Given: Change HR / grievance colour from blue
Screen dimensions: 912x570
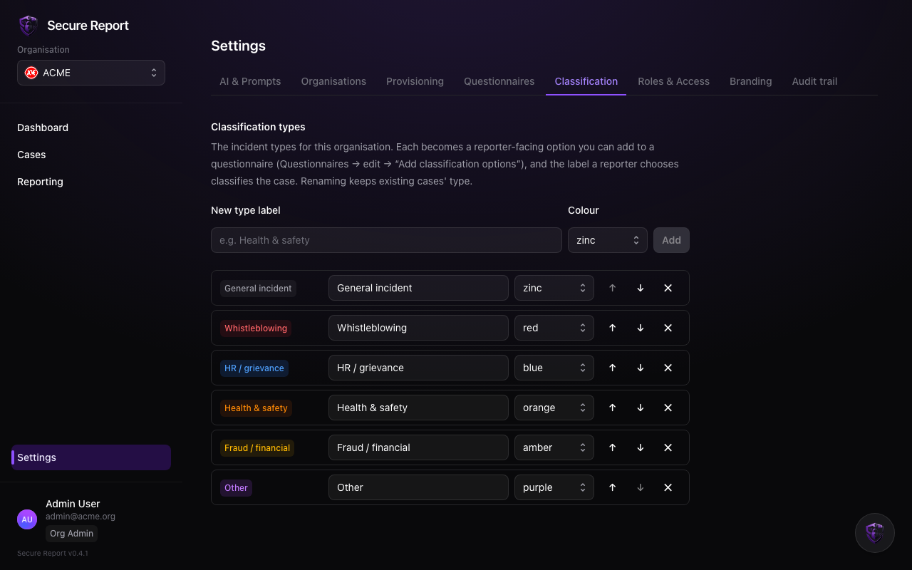Looking at the screenshot, I should (x=554, y=368).
